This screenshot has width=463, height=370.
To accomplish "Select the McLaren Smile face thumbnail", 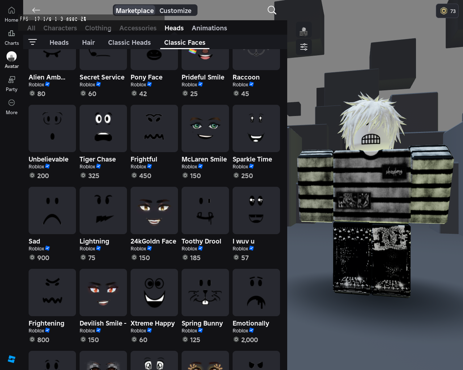I will point(205,128).
